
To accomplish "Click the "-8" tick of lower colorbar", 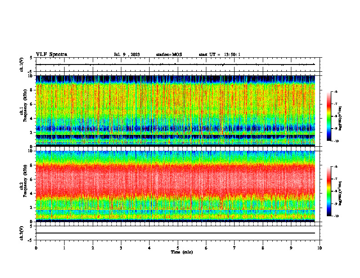I will coord(335,191).
